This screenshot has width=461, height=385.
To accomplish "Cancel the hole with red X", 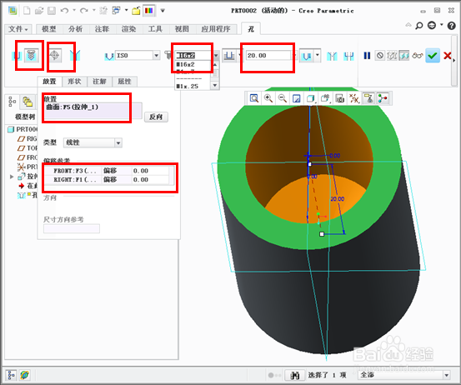I will coord(448,56).
